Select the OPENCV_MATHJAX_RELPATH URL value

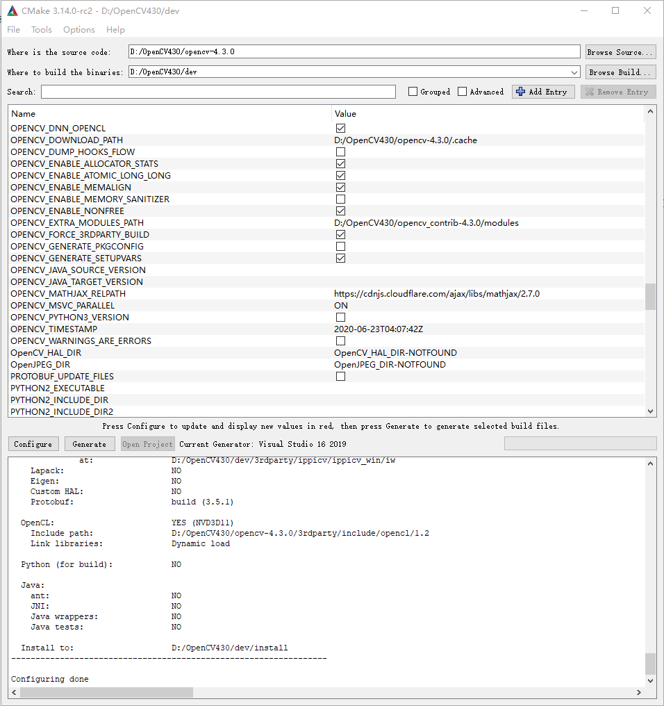pyautogui.click(x=437, y=293)
